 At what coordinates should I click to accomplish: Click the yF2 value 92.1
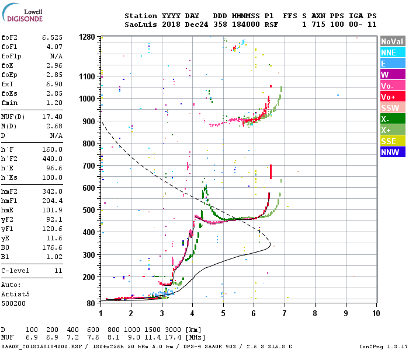[54, 219]
